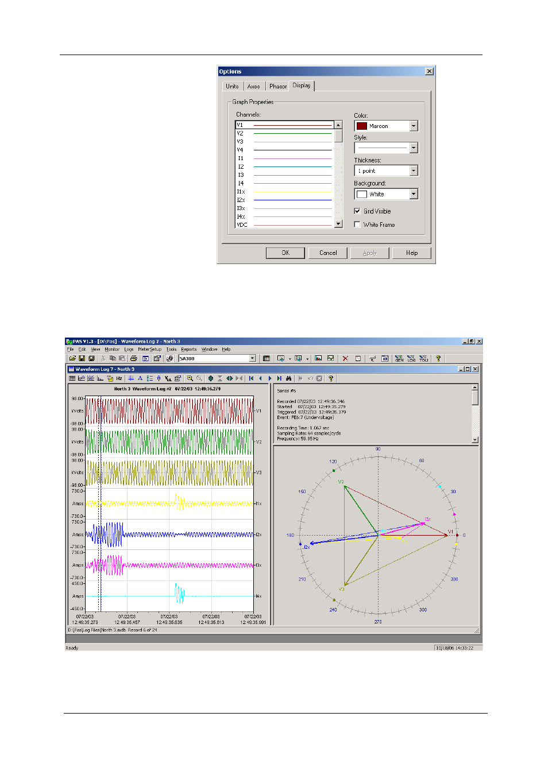The width and height of the screenshot is (548, 775).
Task: Click the yellow help question icon in main toolbar
Action: click(x=438, y=358)
